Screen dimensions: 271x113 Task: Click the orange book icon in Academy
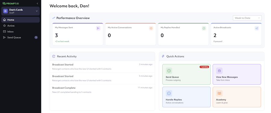219,94
